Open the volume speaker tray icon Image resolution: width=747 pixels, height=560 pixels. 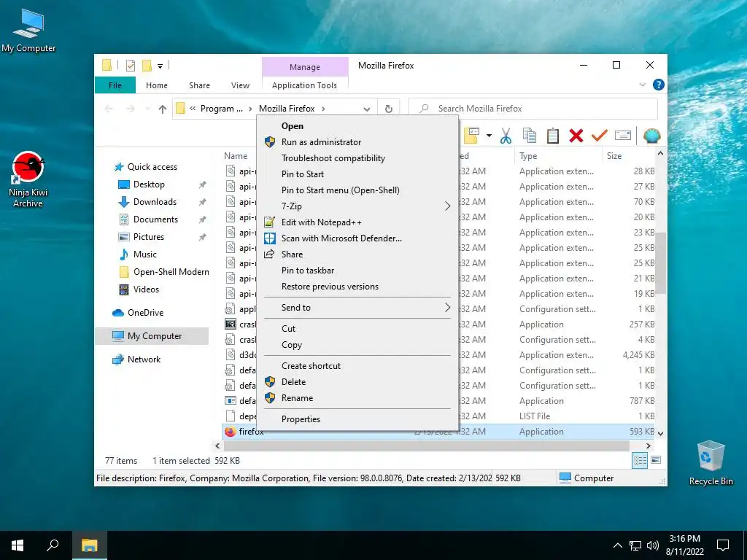pos(653,545)
